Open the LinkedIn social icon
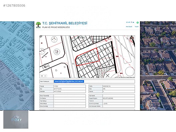176x132 pixels. [133, 22]
